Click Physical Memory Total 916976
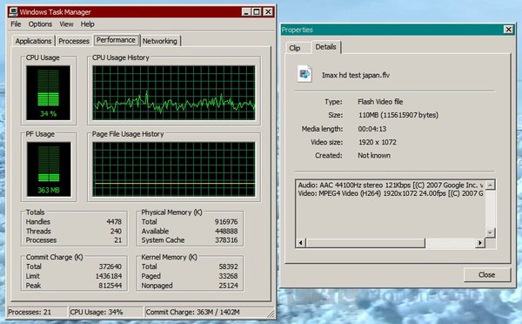 226,222
